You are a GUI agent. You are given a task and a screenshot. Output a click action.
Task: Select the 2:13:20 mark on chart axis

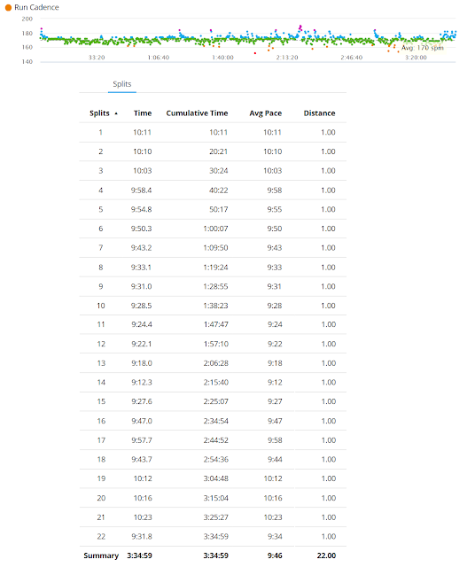[x=287, y=58]
